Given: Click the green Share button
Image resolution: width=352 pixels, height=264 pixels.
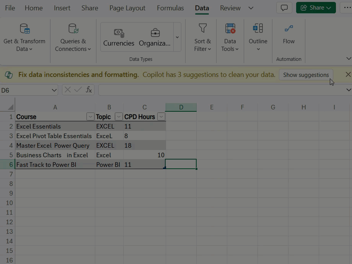Looking at the screenshot, I should [316, 8].
